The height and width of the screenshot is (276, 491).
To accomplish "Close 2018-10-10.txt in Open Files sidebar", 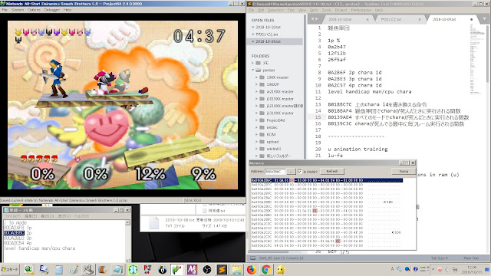I will click(x=252, y=28).
